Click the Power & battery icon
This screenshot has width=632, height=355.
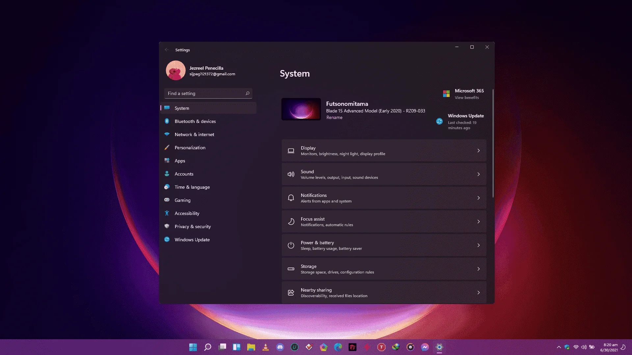pyautogui.click(x=291, y=245)
